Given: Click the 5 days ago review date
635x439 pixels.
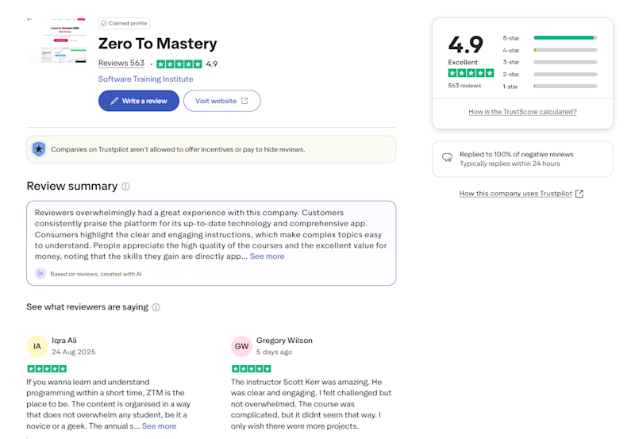Looking at the screenshot, I should pos(274,352).
